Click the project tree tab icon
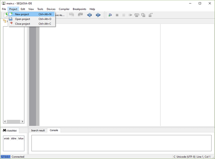The height and width of the screenshot is (159, 215). point(5,21)
